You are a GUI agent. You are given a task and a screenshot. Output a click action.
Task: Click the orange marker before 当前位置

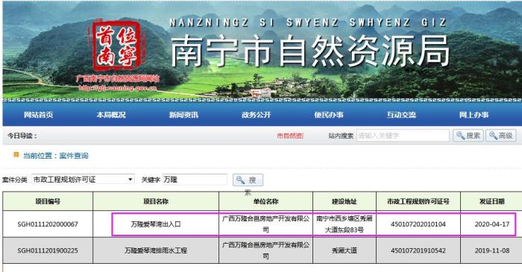tap(16, 154)
